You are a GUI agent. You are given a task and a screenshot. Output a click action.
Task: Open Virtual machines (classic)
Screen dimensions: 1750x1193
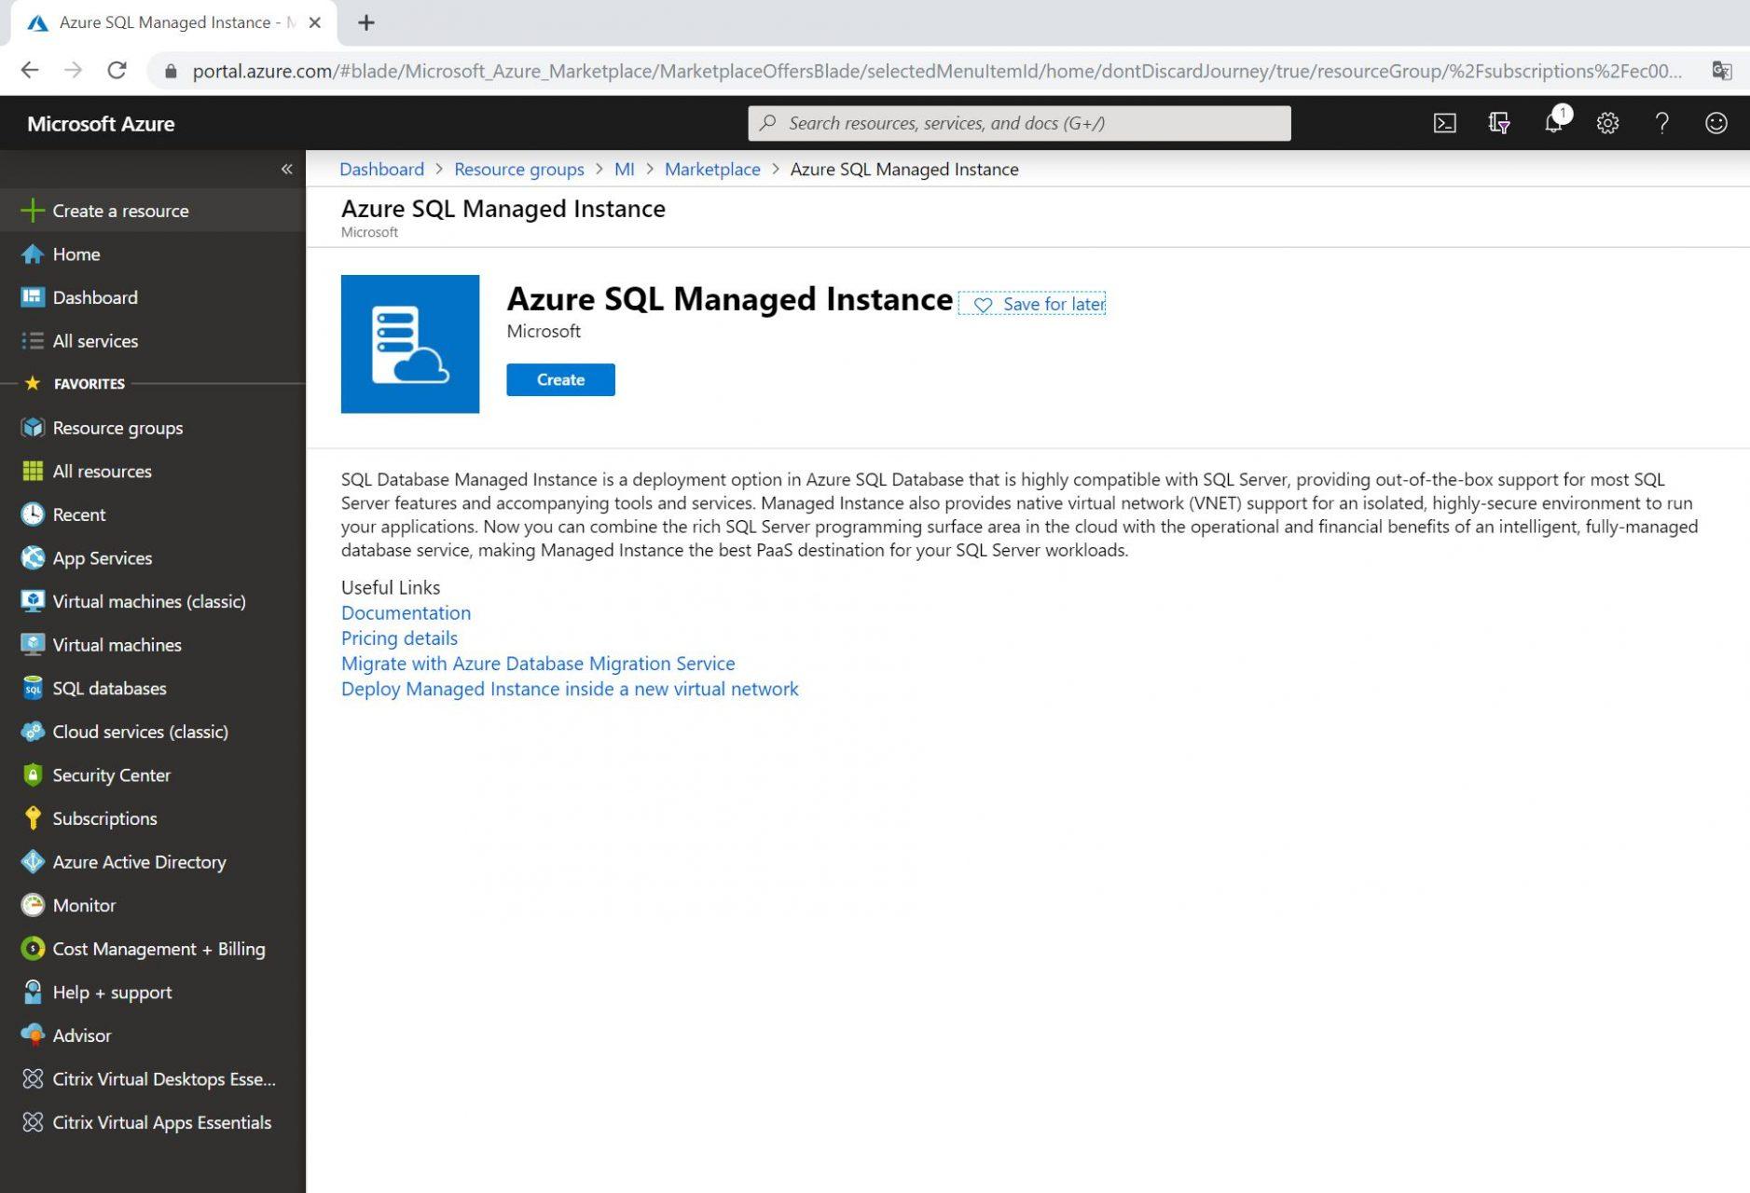(149, 601)
